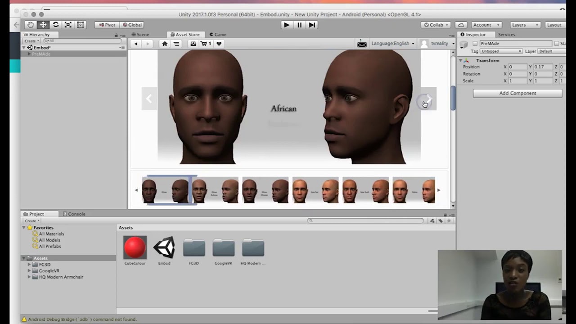Switch to the Game tab

(x=218, y=34)
